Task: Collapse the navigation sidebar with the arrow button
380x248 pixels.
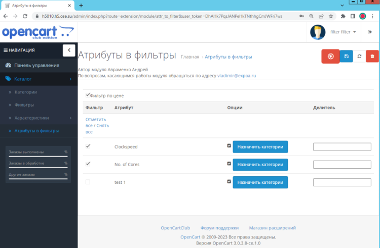Action: click(69, 50)
